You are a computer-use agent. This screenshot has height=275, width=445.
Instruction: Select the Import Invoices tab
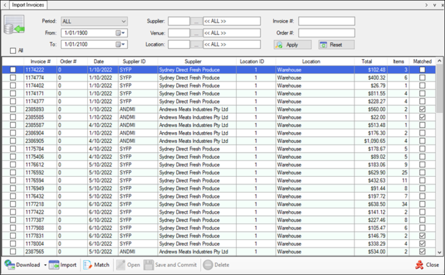click(28, 5)
